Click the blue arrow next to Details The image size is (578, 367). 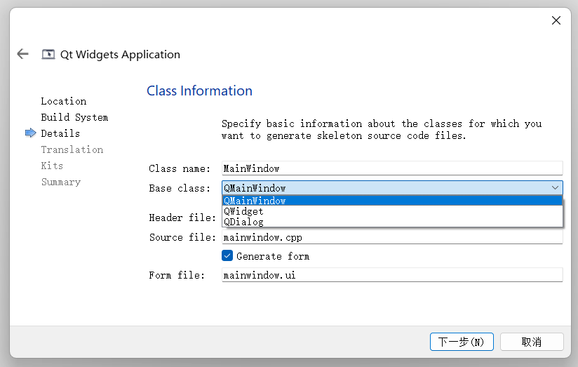(31, 133)
